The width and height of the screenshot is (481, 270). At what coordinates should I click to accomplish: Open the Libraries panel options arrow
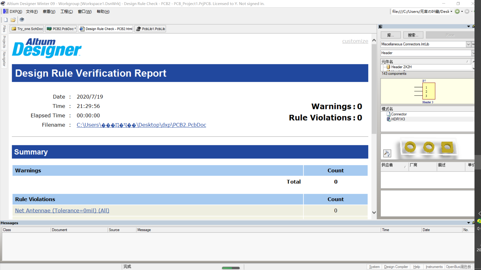[x=468, y=26]
